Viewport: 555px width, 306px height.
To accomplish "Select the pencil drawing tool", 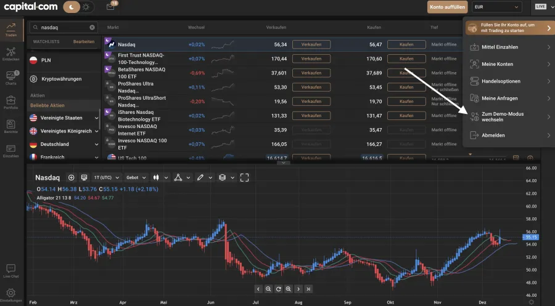I will tap(200, 177).
